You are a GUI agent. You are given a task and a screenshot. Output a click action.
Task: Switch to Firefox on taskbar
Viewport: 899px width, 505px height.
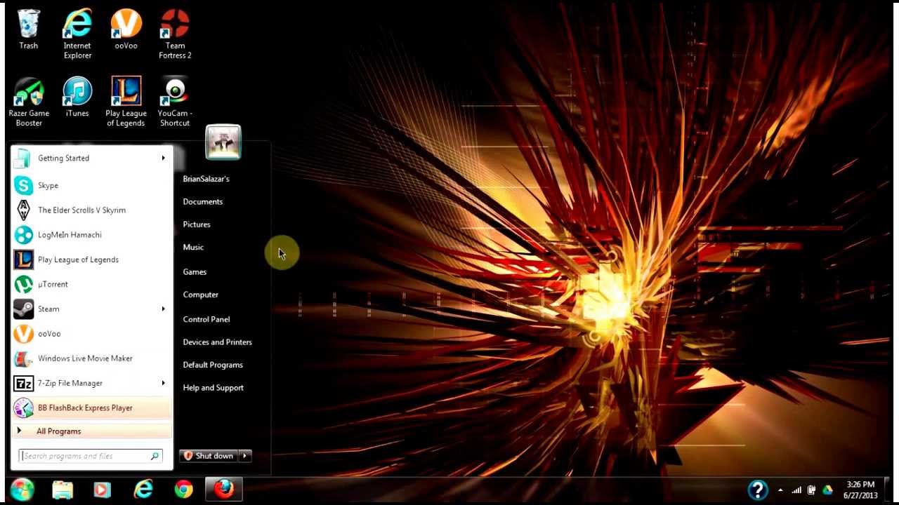(224, 490)
